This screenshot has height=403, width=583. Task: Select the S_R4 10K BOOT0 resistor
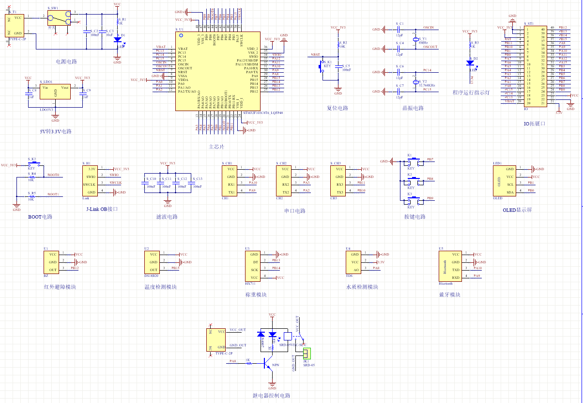click(31, 177)
